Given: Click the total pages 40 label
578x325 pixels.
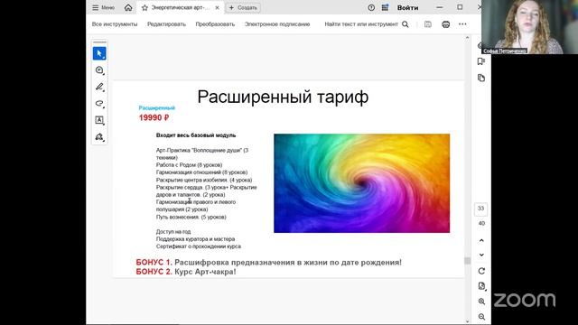Looking at the screenshot, I should [x=481, y=223].
